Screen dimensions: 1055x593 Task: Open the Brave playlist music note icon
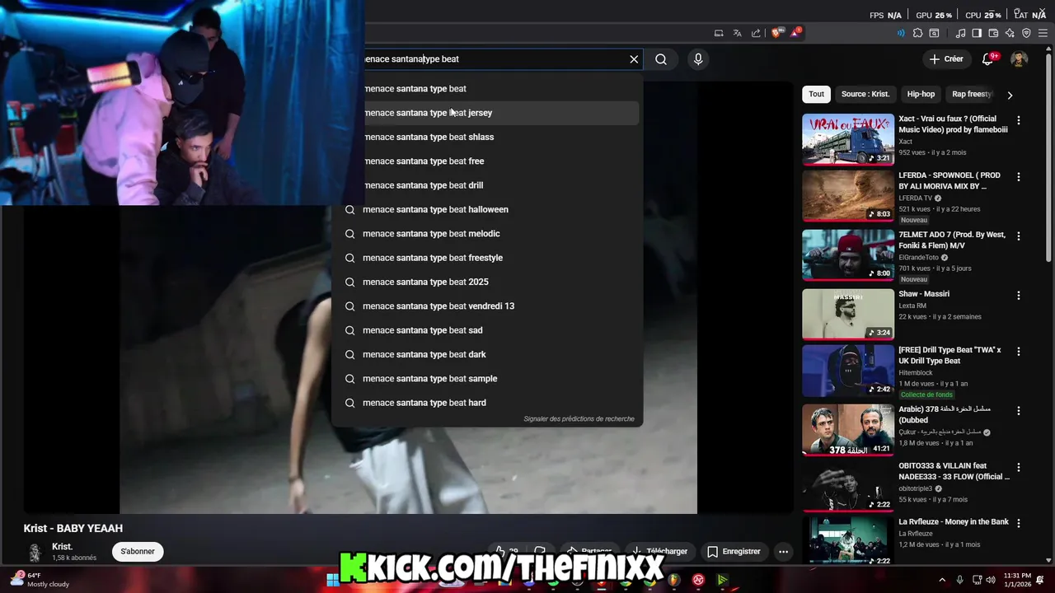tap(960, 34)
